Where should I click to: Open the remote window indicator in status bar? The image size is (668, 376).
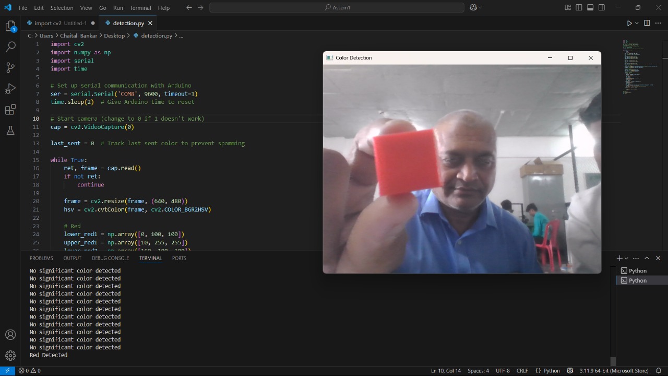tap(7, 370)
